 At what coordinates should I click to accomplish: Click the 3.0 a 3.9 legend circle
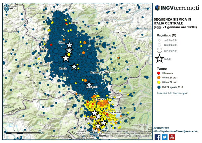click(159, 45)
